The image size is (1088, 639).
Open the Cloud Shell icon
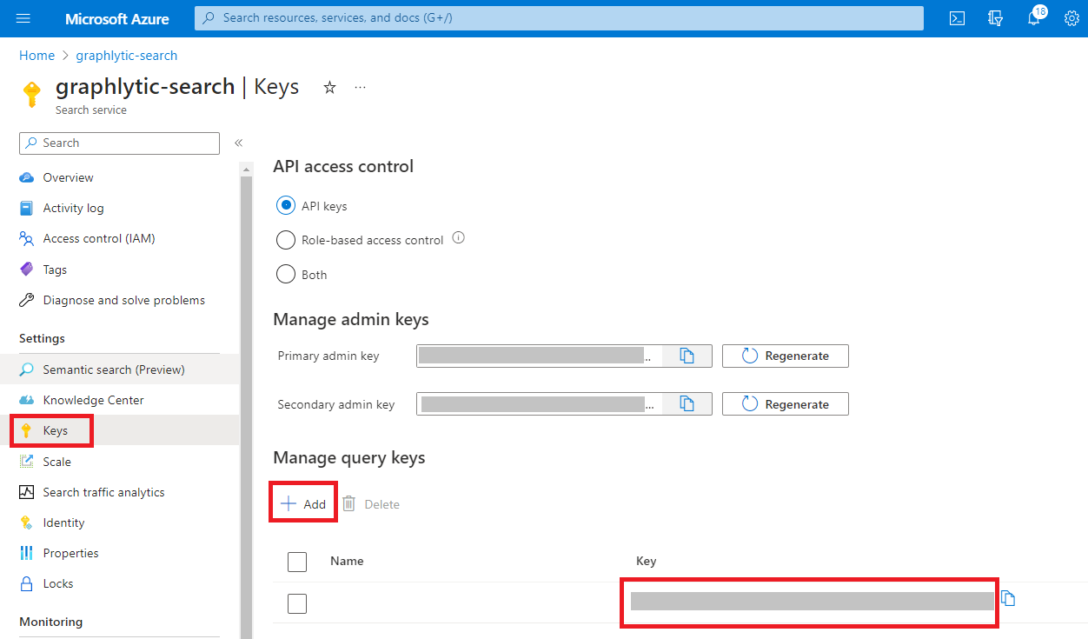957,18
